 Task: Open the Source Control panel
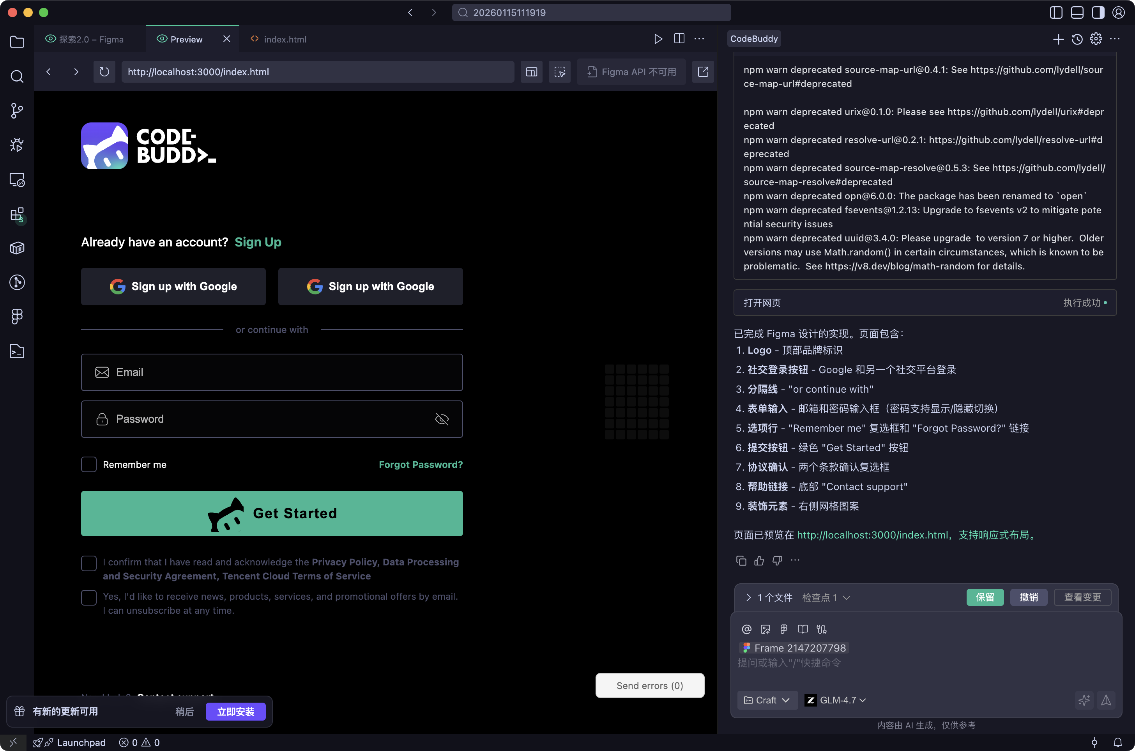tap(17, 110)
